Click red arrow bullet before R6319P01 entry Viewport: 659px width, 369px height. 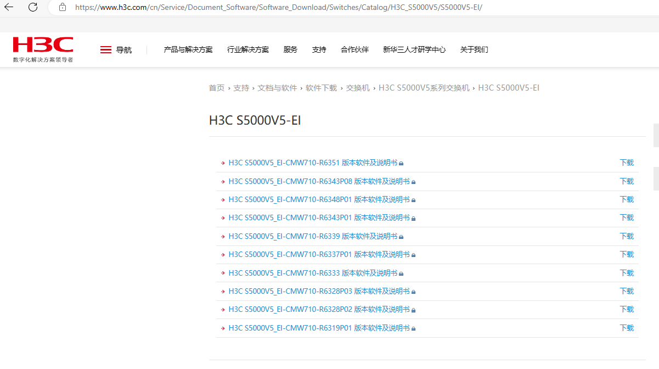point(223,328)
